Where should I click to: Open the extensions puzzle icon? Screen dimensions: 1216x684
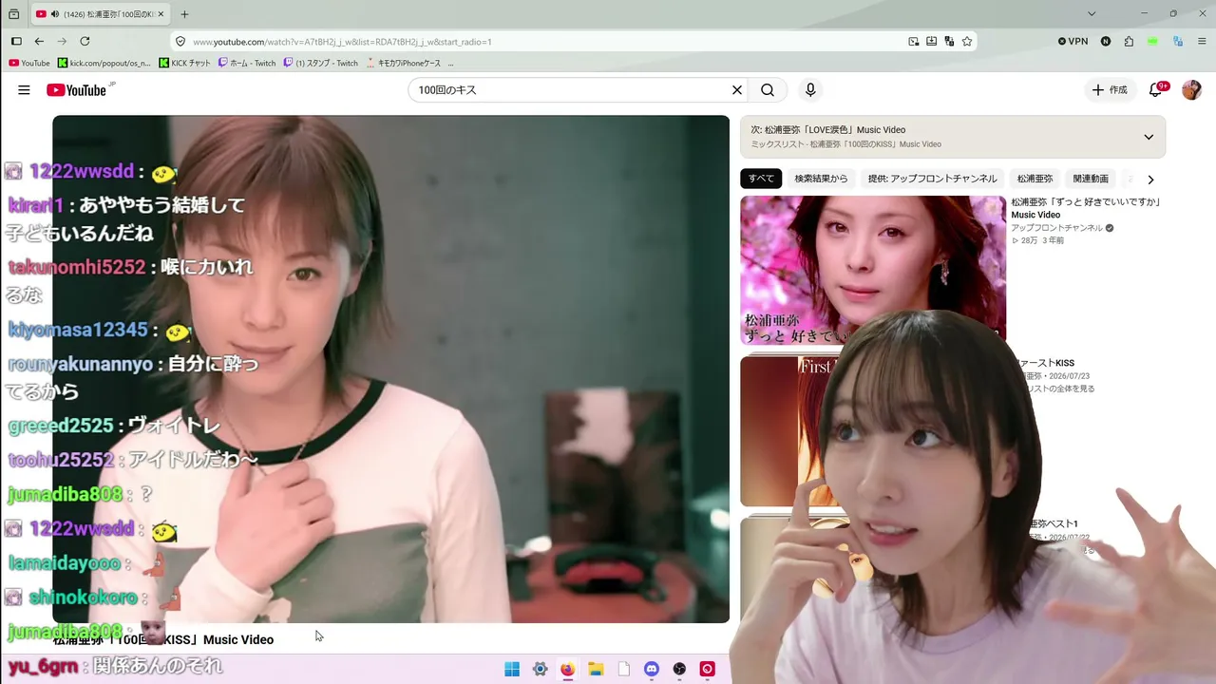[1129, 42]
